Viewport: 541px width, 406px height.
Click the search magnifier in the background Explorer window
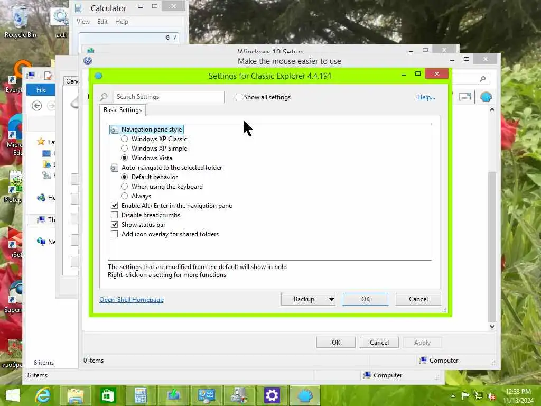tap(483, 79)
